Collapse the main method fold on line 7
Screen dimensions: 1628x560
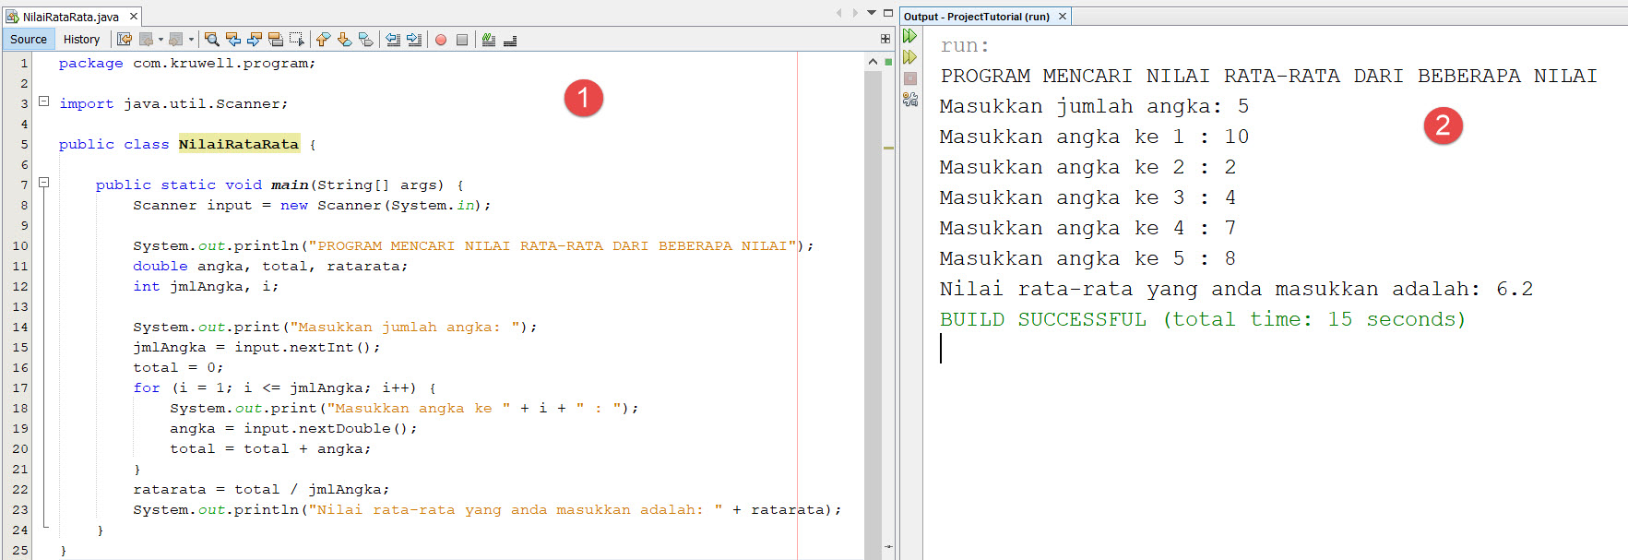tap(43, 183)
